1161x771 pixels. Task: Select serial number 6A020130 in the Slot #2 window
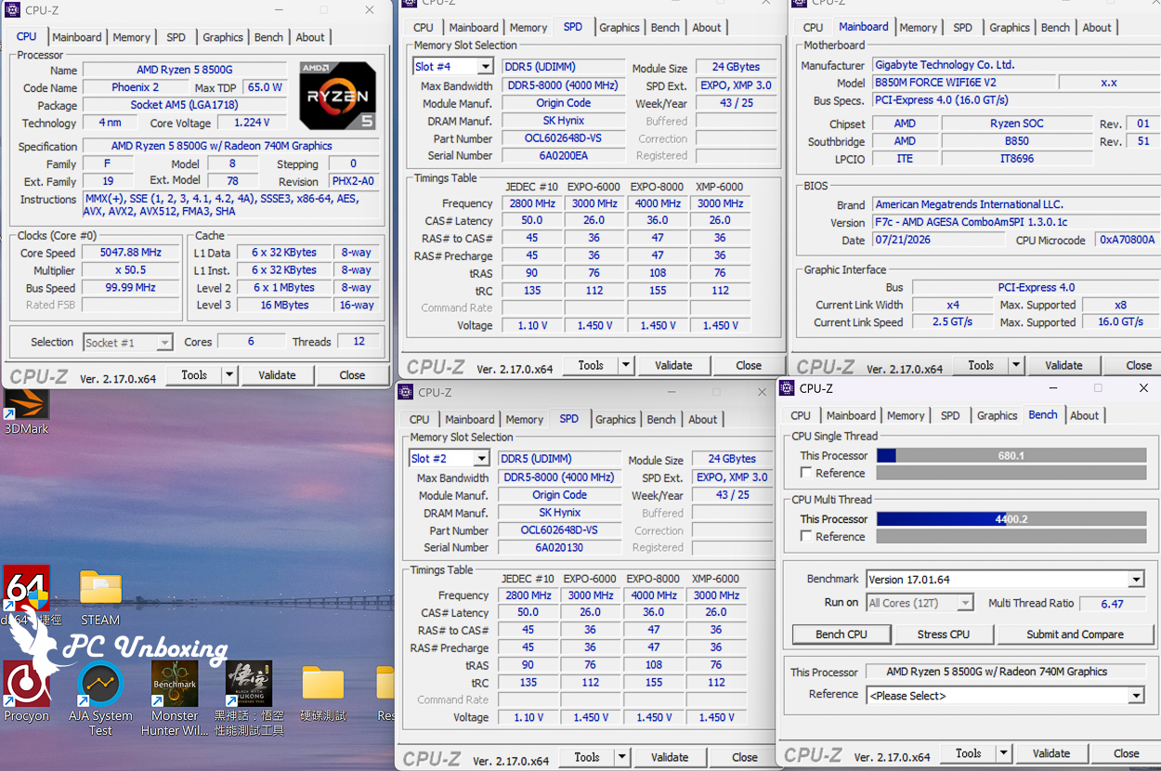tap(559, 548)
